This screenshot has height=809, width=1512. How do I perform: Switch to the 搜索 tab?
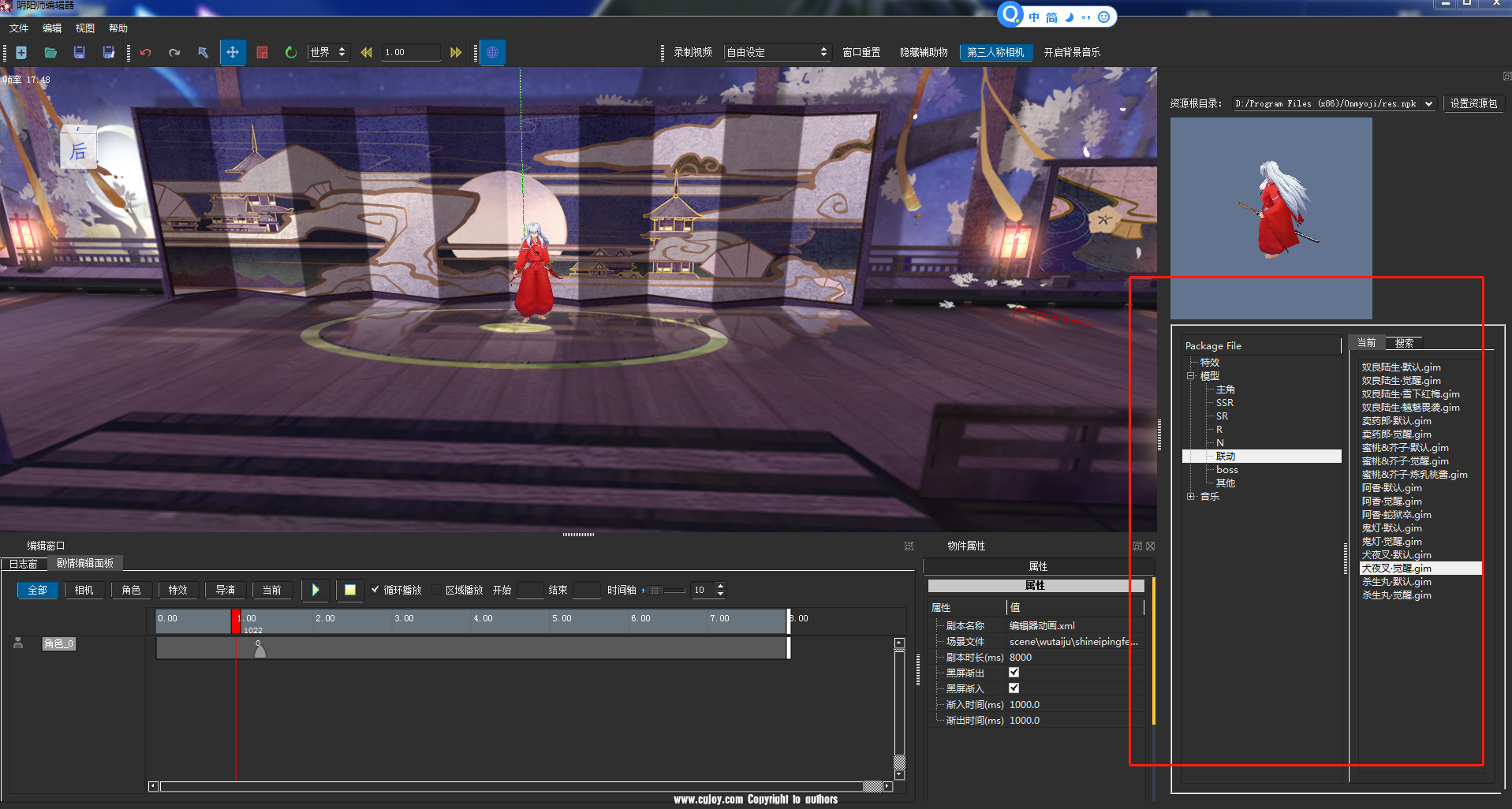pos(1404,343)
